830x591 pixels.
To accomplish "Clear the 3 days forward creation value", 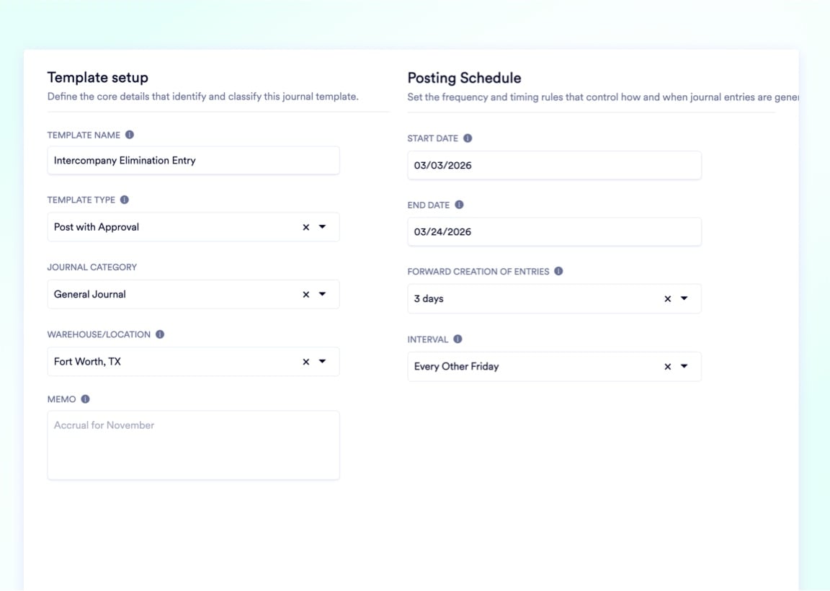I will (668, 298).
